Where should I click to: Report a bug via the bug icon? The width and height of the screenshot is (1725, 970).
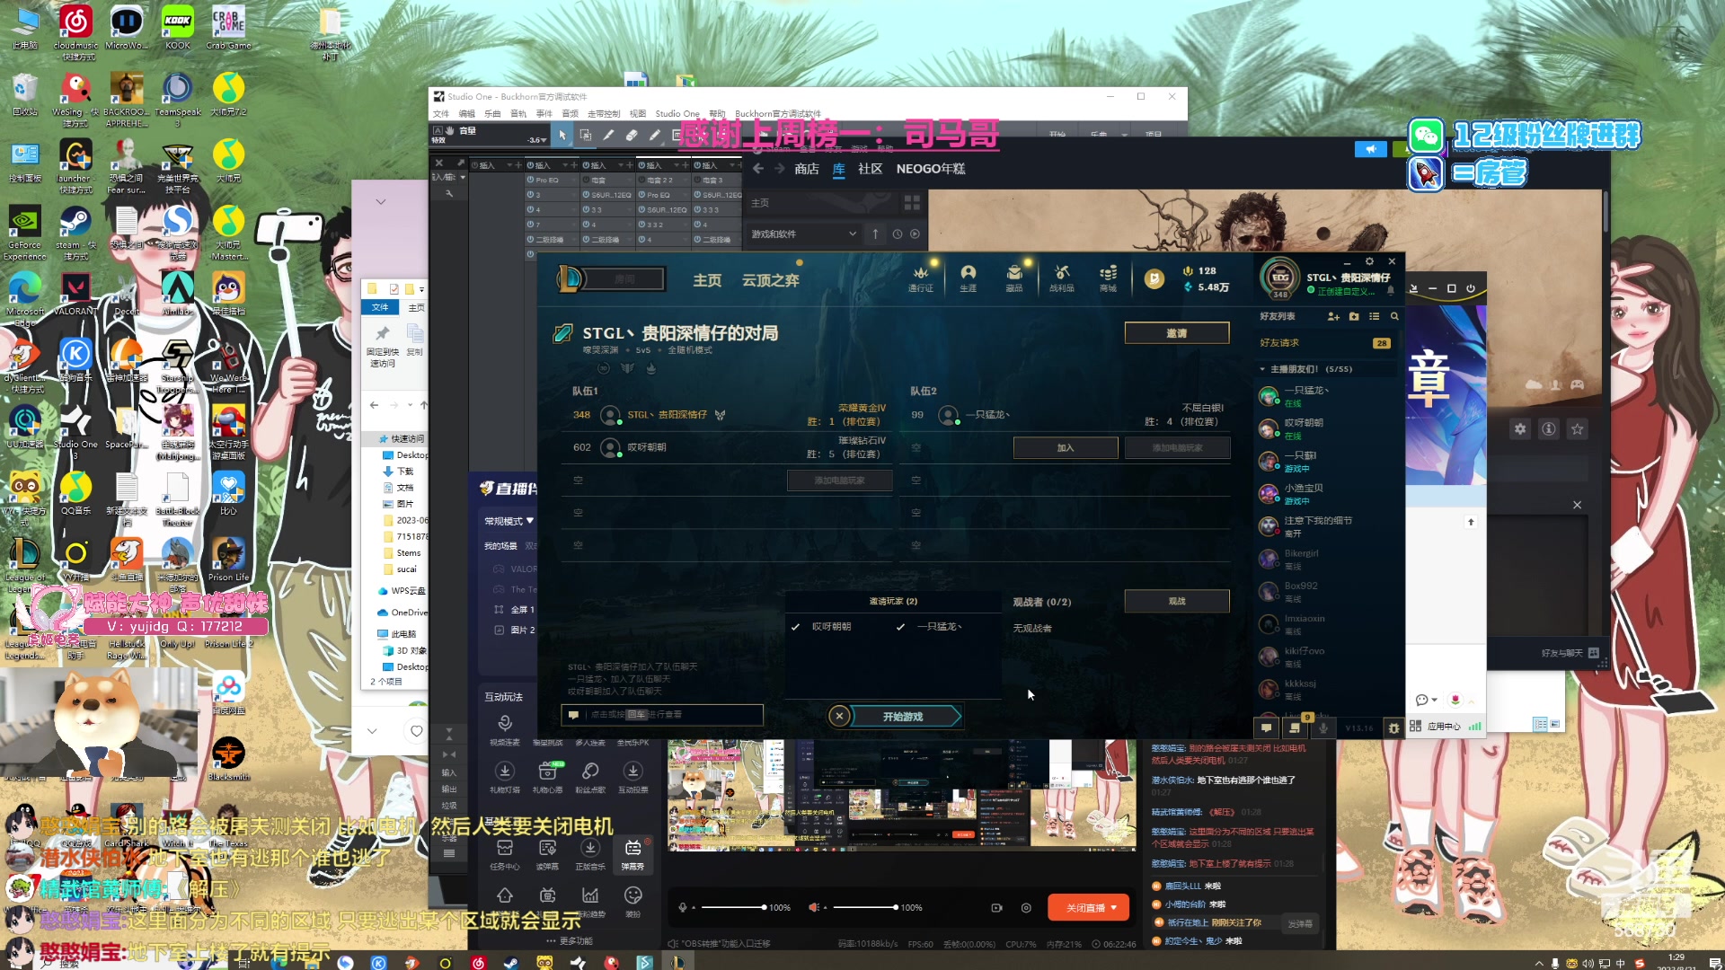tap(1393, 727)
